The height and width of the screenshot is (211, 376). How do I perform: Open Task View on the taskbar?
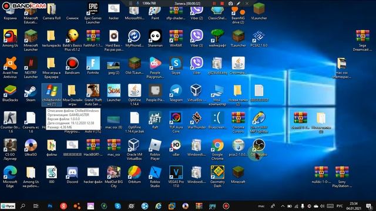coord(36,206)
